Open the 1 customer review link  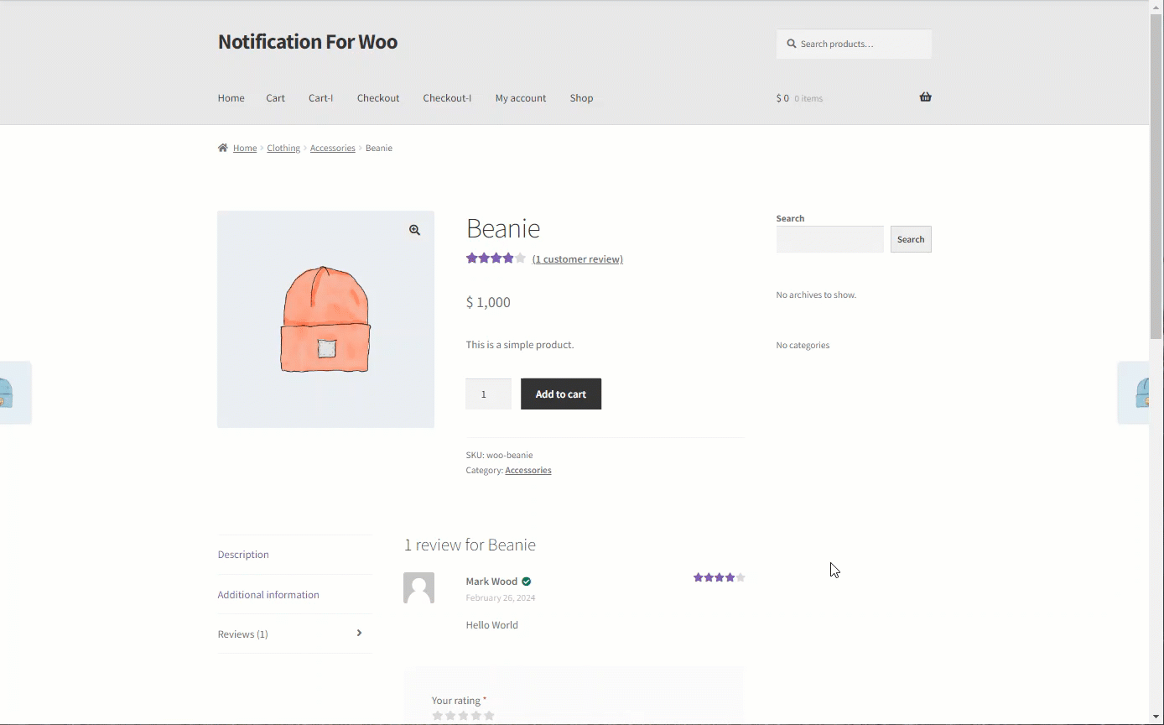coord(577,259)
